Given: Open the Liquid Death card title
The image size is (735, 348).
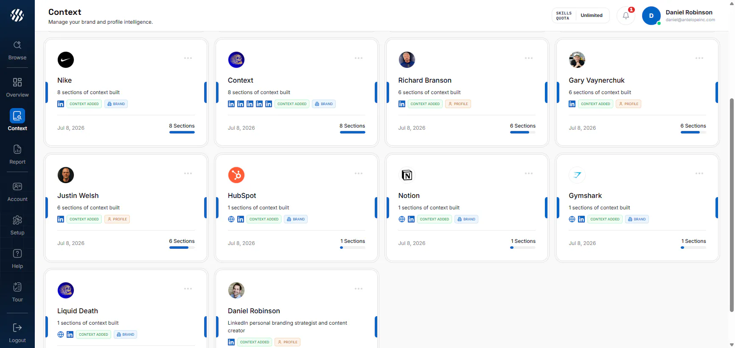Looking at the screenshot, I should tap(78, 311).
